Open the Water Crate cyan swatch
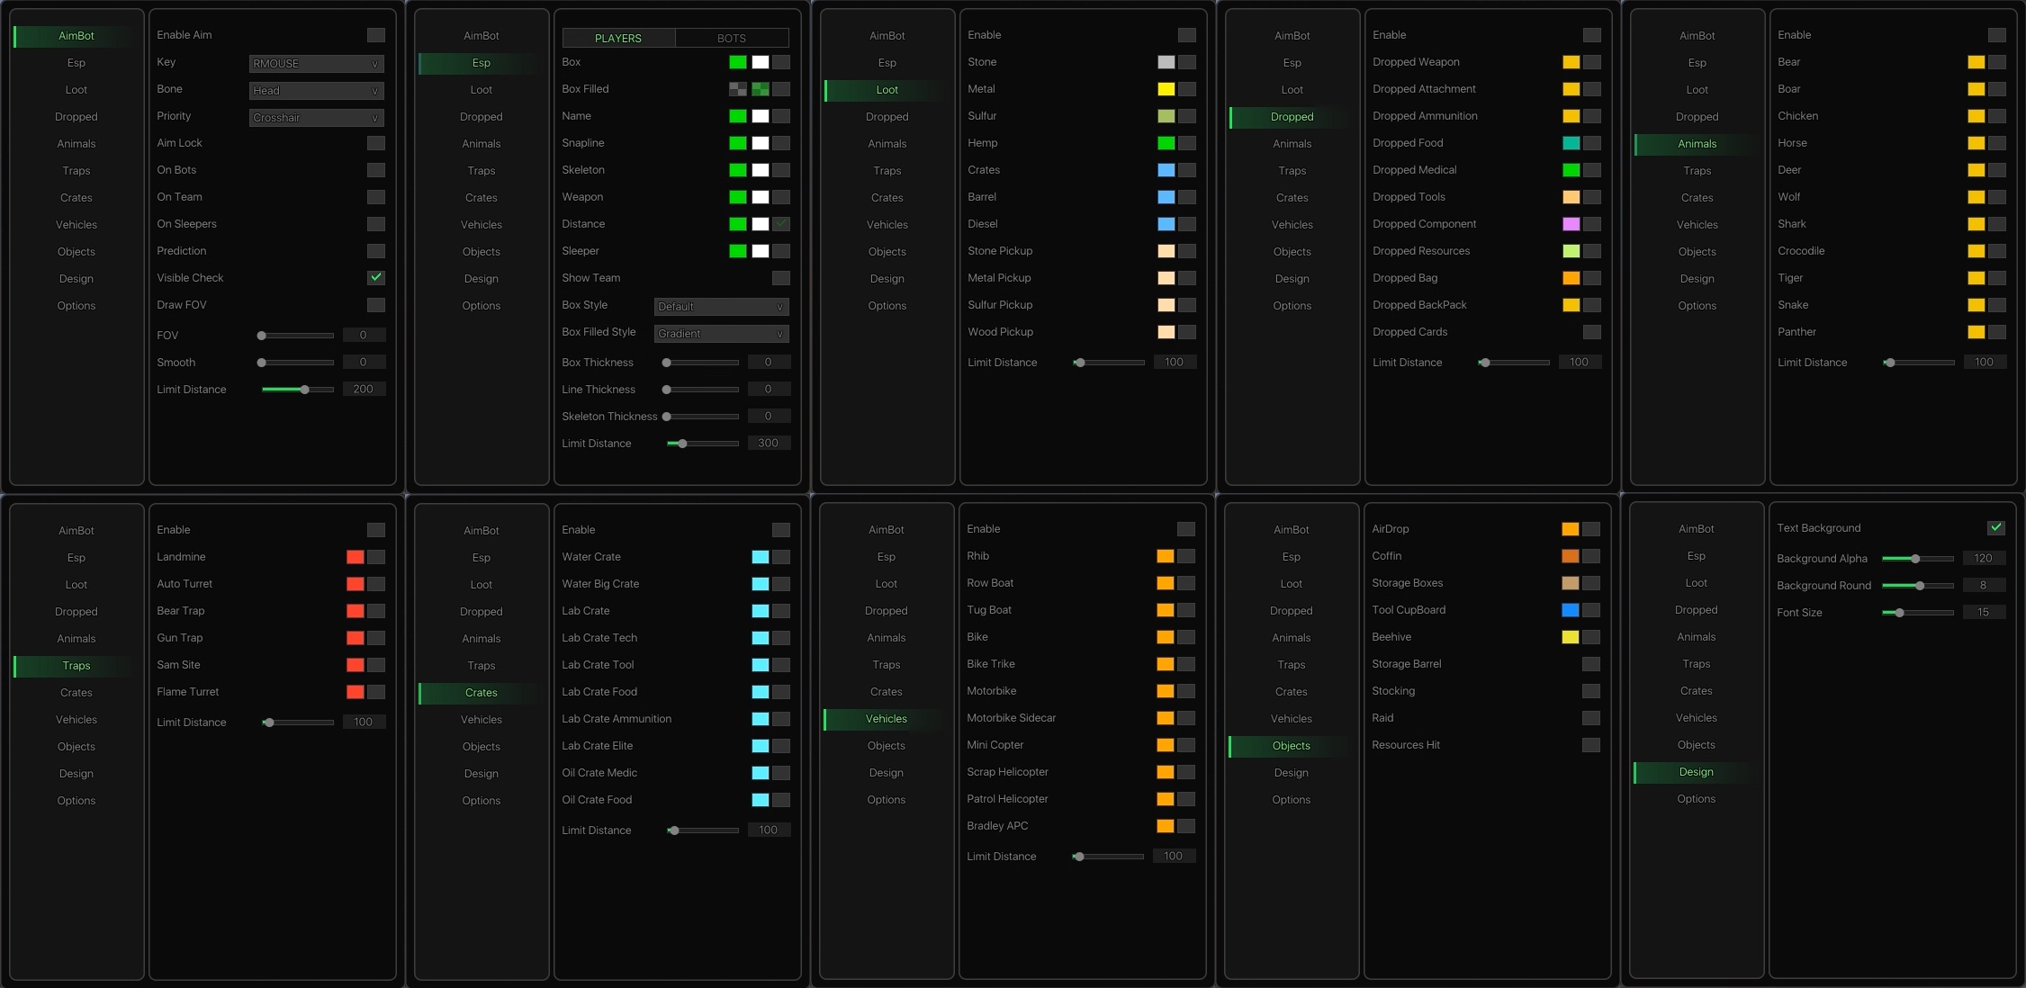Screen dimensions: 2026x988 761,557
